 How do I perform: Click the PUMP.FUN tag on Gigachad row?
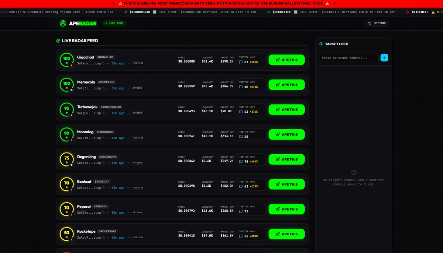138,63
